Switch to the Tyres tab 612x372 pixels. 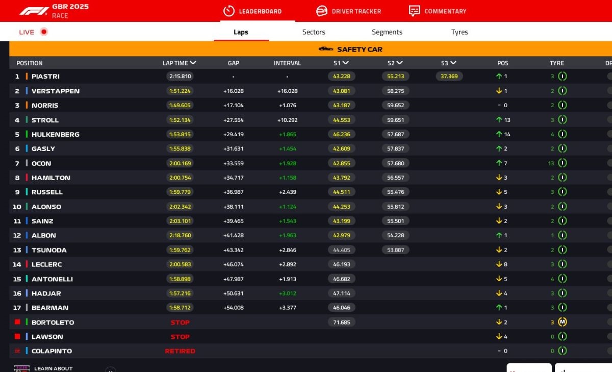click(x=460, y=32)
